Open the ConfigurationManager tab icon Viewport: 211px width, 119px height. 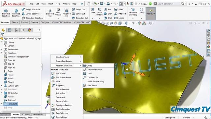tap(16, 30)
